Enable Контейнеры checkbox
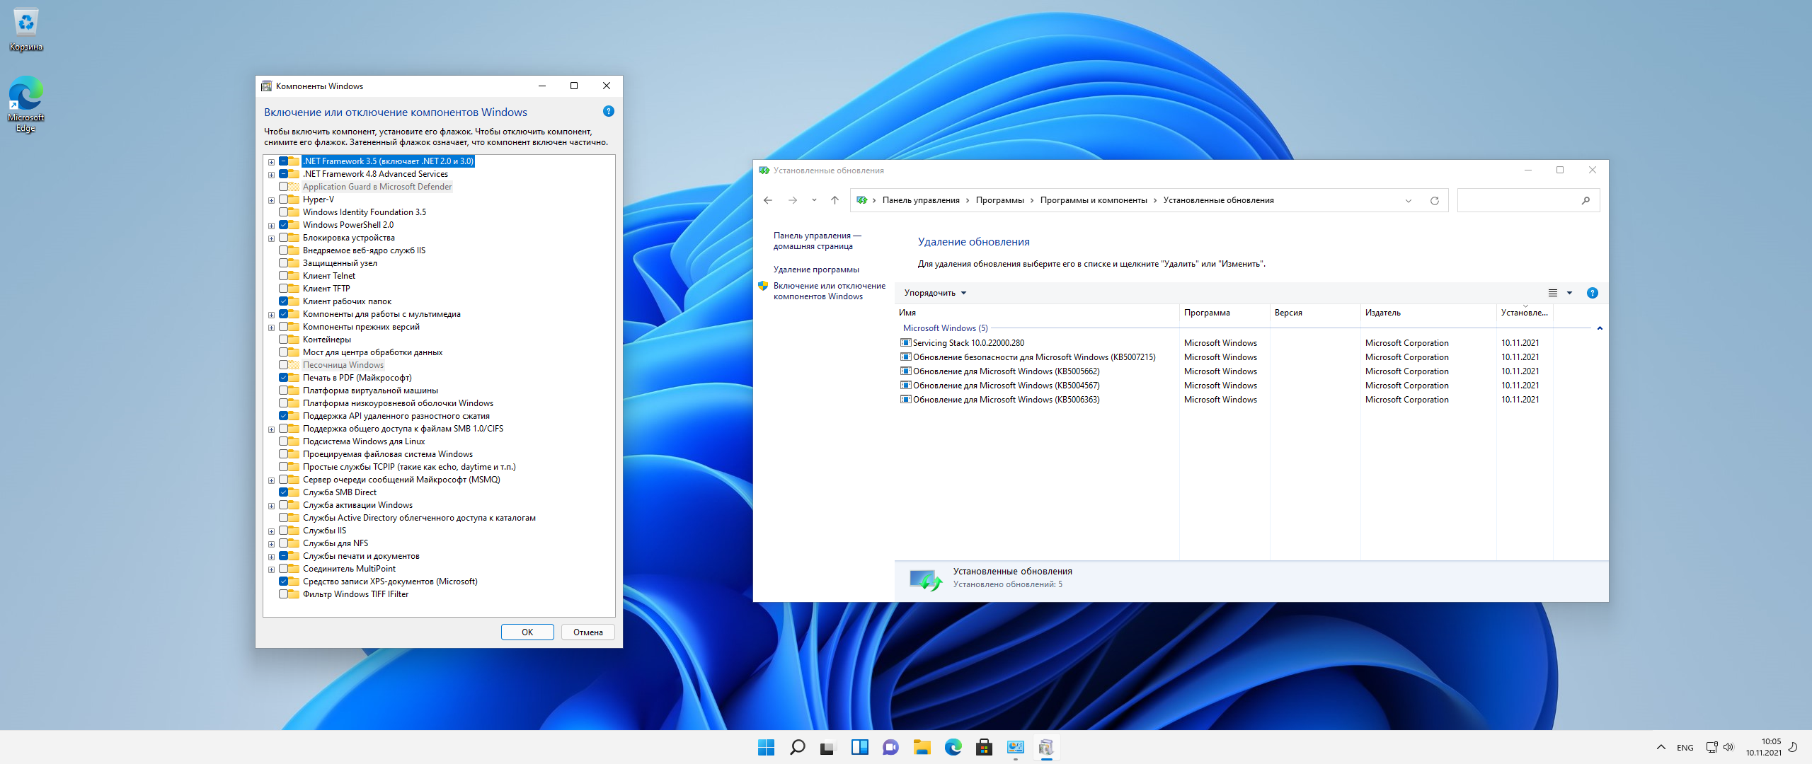 (x=283, y=340)
